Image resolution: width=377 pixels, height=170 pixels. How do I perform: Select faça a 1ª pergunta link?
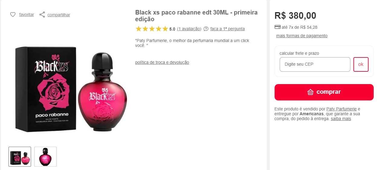click(x=227, y=29)
